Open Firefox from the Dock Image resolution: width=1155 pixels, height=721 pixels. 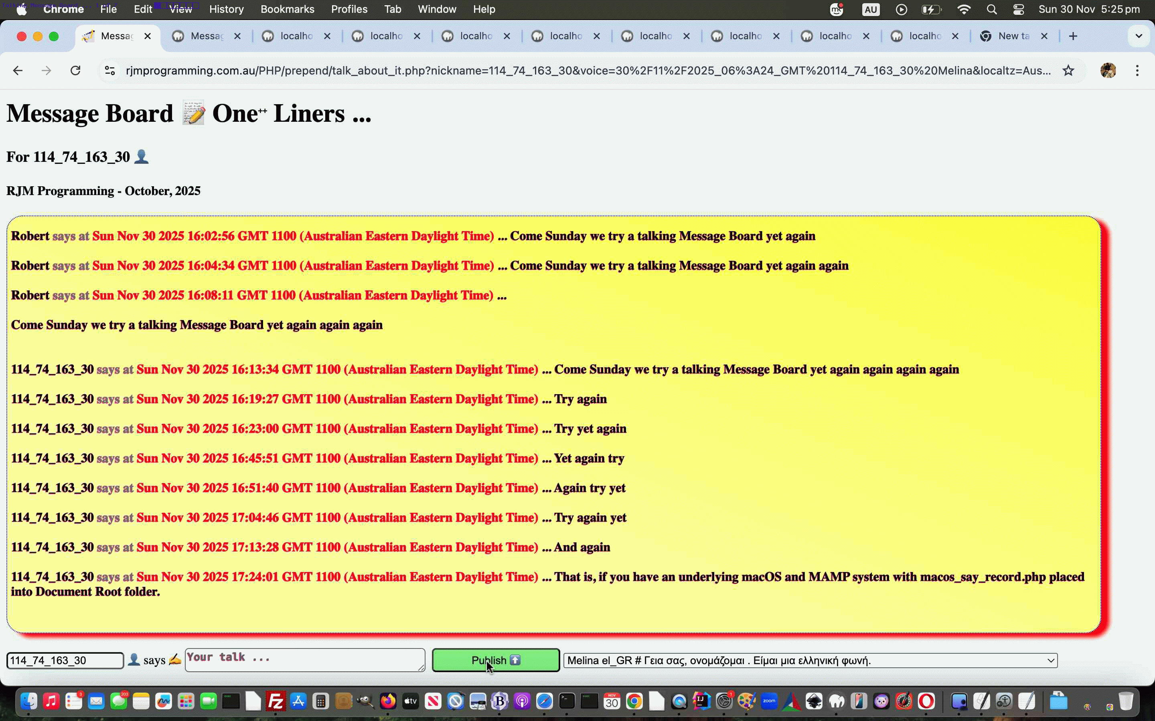tap(387, 701)
